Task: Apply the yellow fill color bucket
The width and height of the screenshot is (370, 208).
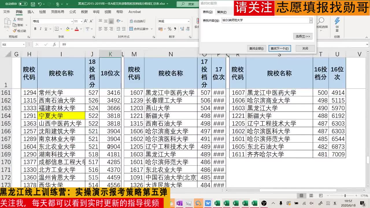Action: tap(67, 29)
